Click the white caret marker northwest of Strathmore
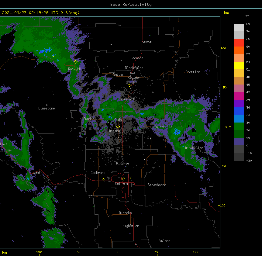The width and height of the screenshot is (262, 256). pos(145,160)
